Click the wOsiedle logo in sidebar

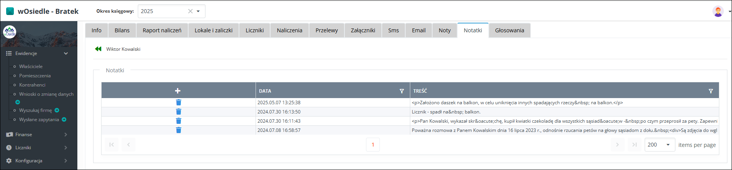(x=10, y=32)
